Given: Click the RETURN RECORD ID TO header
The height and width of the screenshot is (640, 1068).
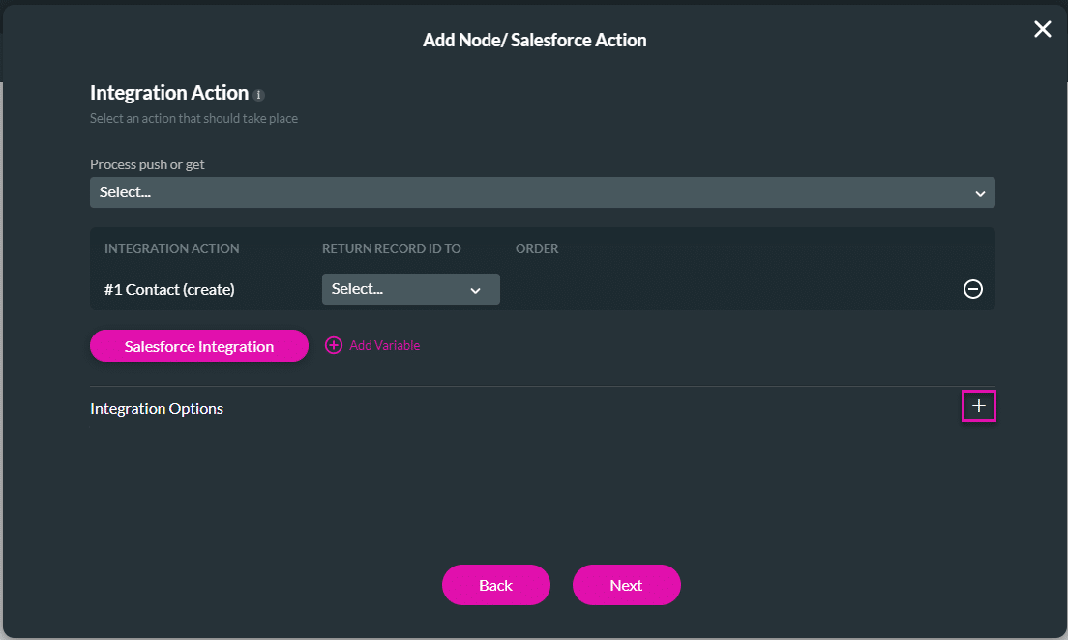Looking at the screenshot, I should pos(391,248).
